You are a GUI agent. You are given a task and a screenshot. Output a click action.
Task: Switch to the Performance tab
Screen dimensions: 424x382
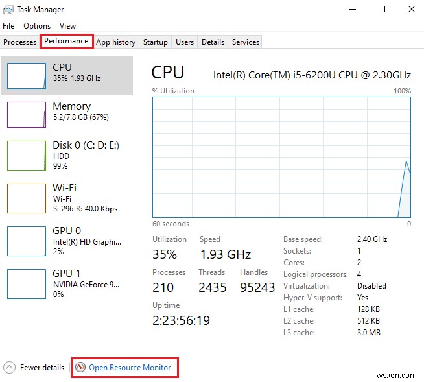click(67, 41)
